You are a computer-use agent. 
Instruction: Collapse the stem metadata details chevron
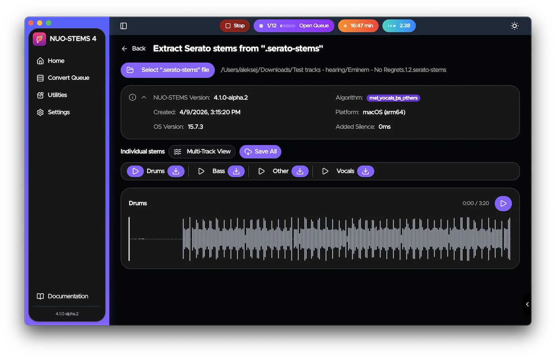coord(144,97)
